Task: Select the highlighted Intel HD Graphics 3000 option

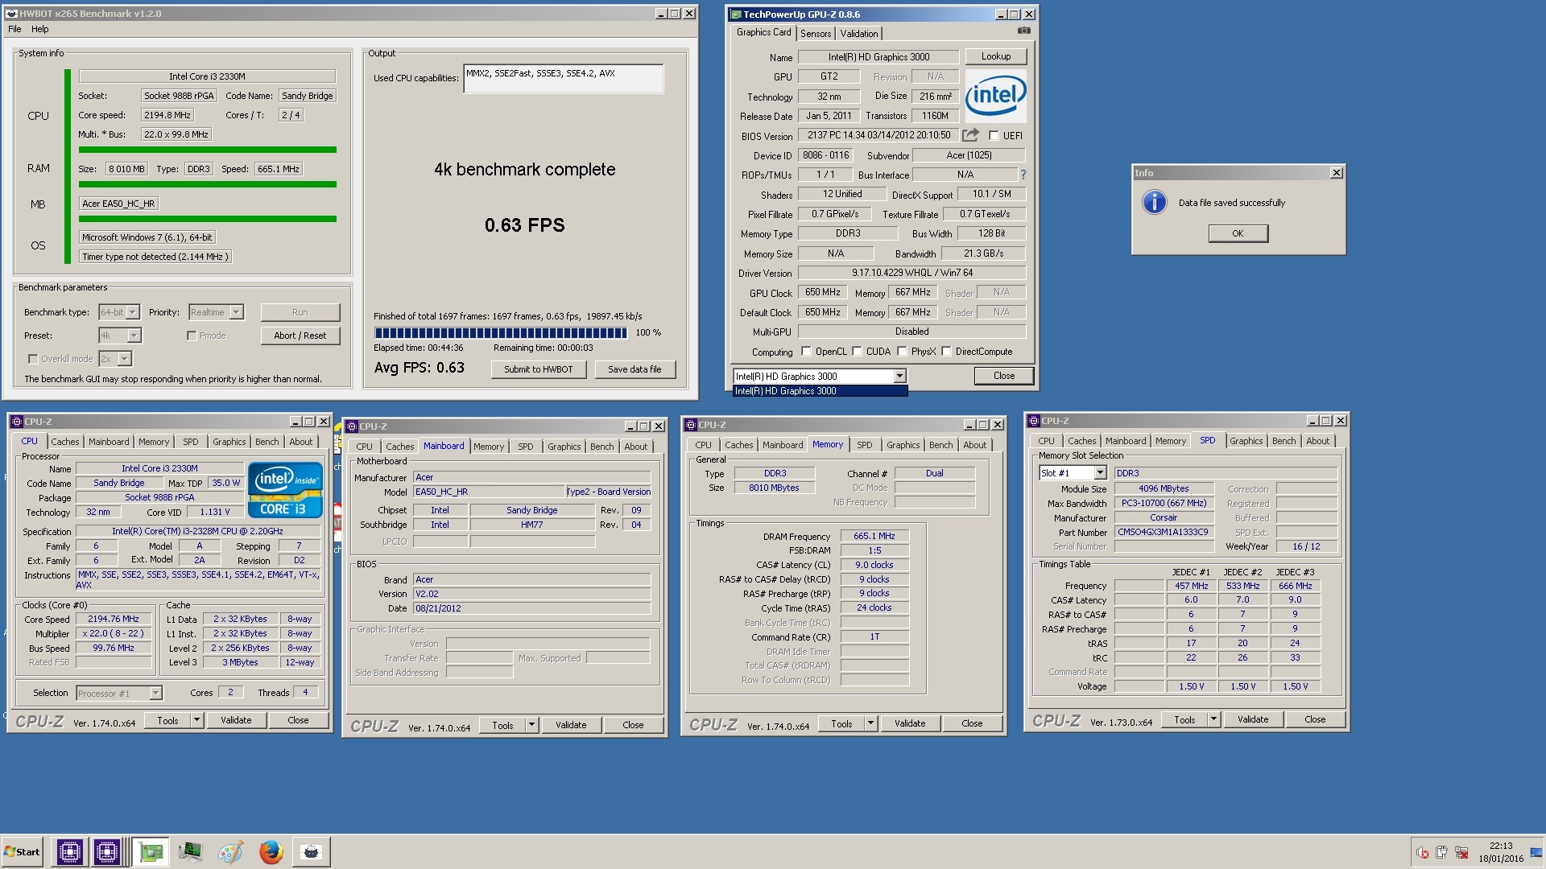Action: [820, 391]
